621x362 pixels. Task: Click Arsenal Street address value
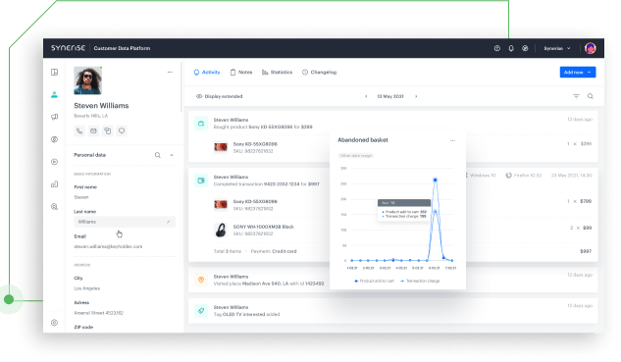pyautogui.click(x=99, y=313)
